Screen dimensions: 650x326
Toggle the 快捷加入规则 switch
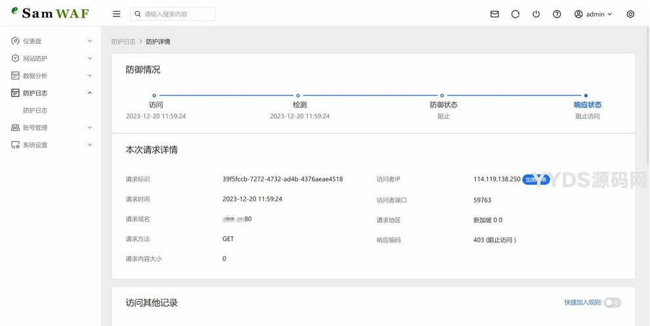(612, 302)
